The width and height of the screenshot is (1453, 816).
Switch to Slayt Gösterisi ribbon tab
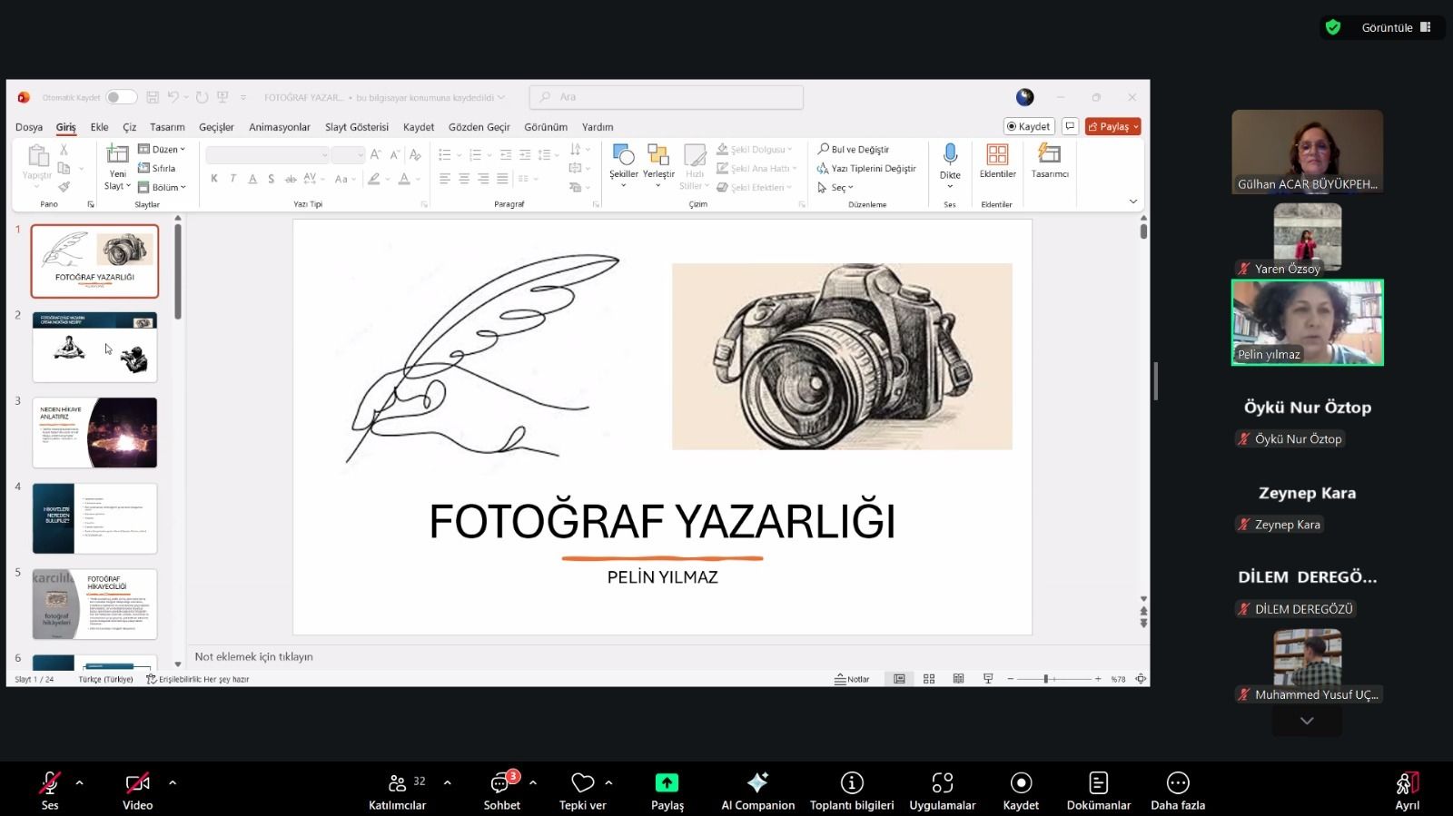point(357,127)
